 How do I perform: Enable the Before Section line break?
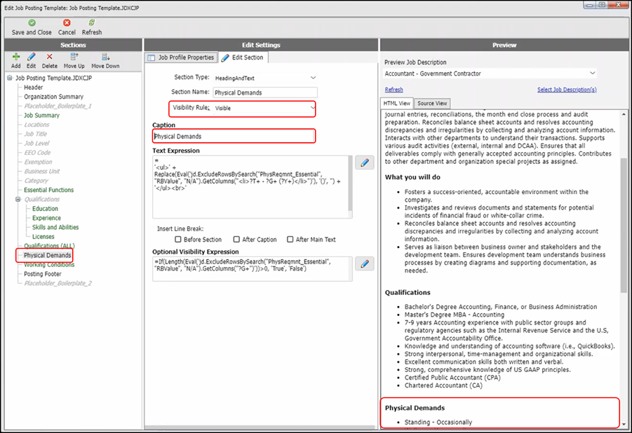178,240
